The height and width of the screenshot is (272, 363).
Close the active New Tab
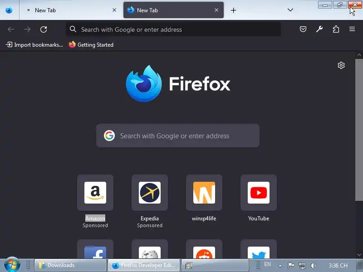click(216, 10)
